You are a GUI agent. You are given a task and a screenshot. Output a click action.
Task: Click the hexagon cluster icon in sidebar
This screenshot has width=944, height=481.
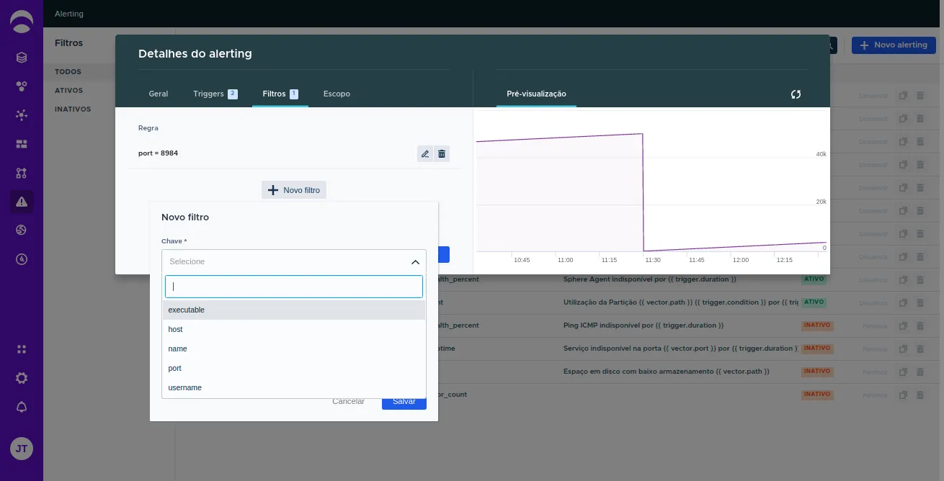pos(22,86)
